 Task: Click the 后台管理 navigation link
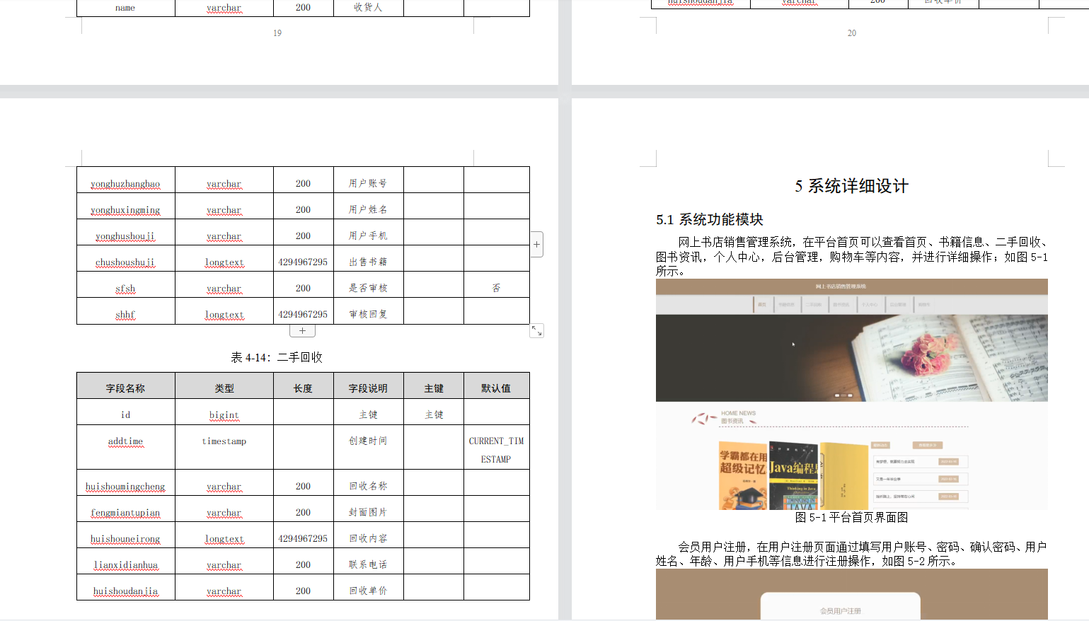point(898,304)
